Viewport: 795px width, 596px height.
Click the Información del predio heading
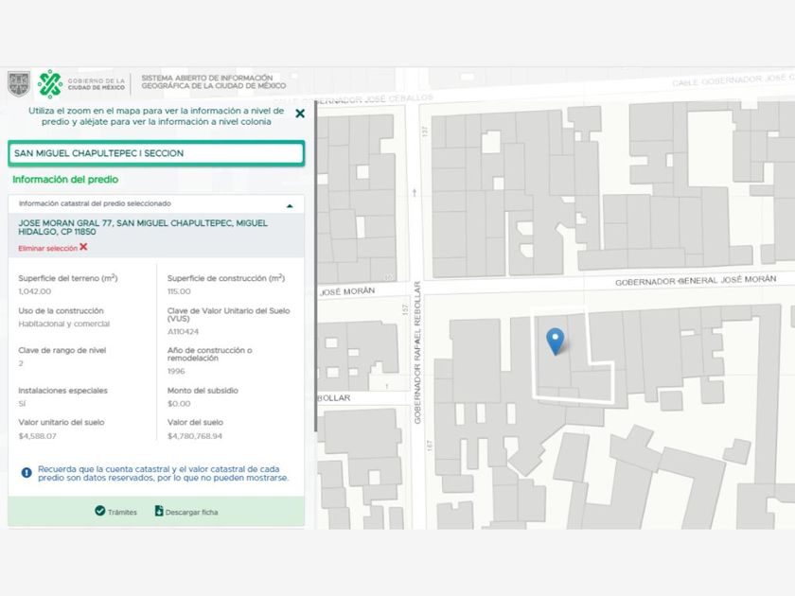tap(65, 180)
